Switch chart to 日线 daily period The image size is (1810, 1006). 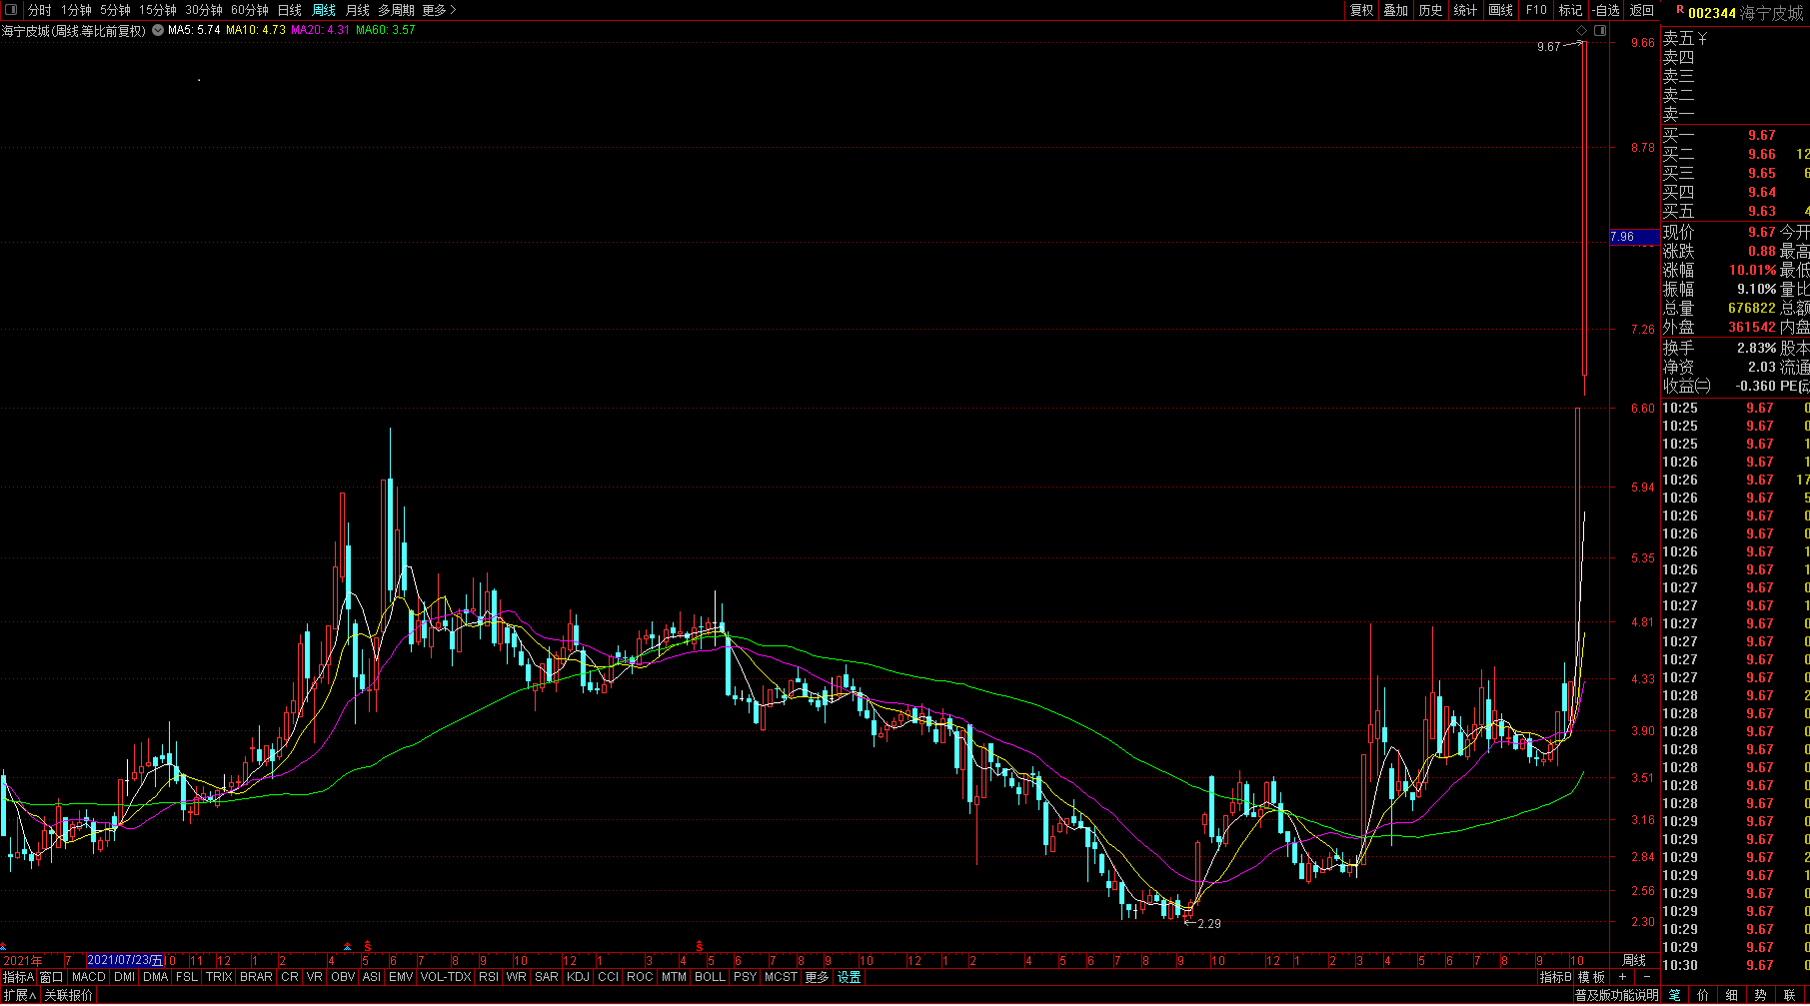(289, 10)
